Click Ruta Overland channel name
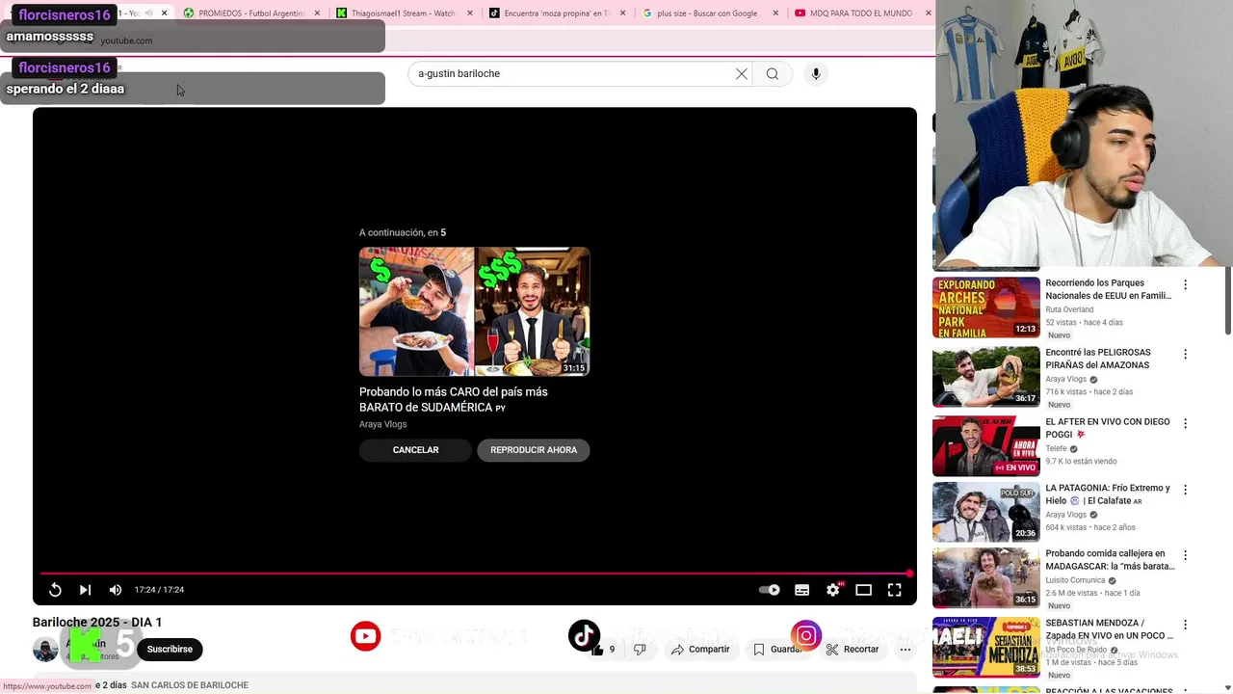This screenshot has width=1233, height=694. 1069,310
